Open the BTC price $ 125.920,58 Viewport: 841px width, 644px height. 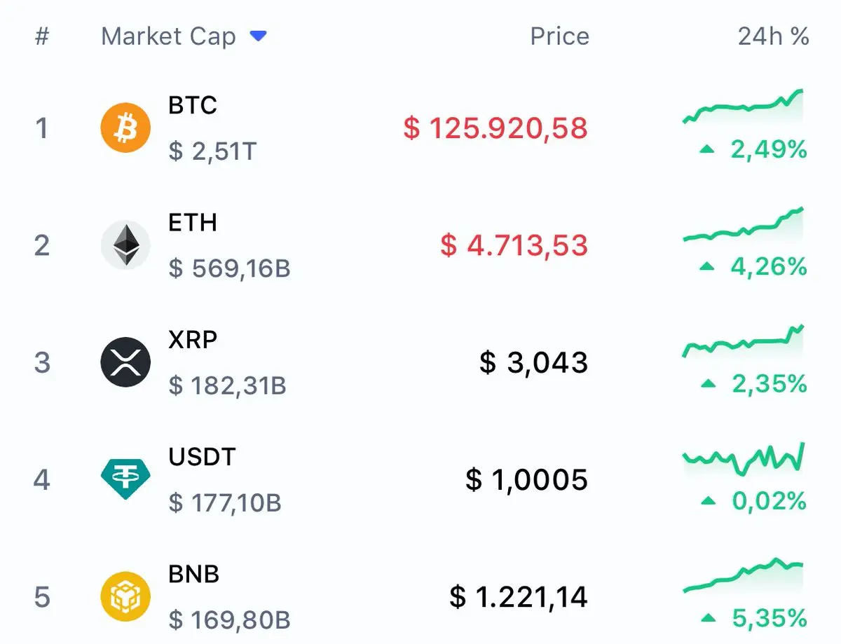coord(495,128)
